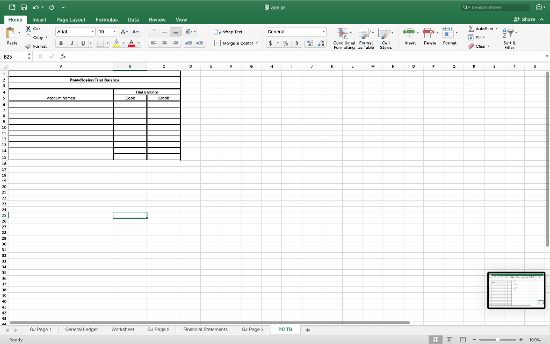Apply currency format with the dollar icon
Screen dimensions: 550x344
[271, 43]
